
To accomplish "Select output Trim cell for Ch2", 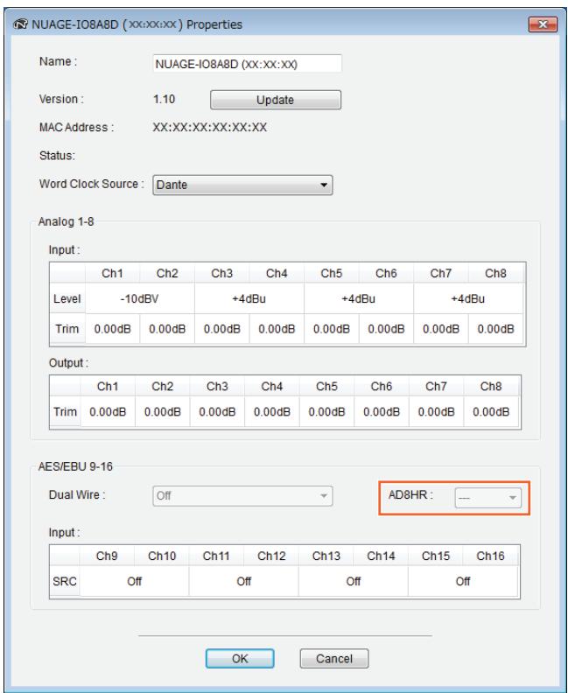I will click(163, 411).
